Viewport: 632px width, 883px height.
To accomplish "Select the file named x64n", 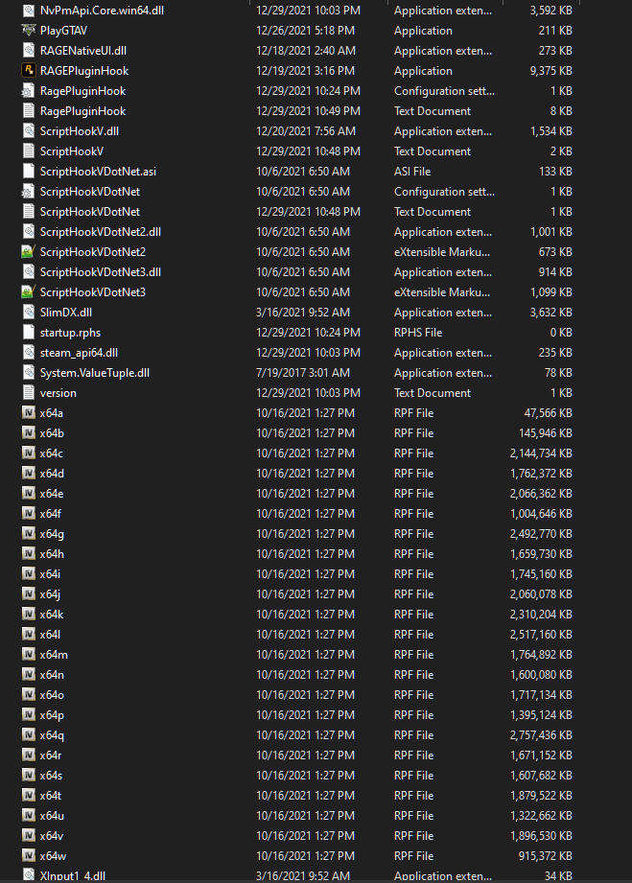I will click(52, 675).
